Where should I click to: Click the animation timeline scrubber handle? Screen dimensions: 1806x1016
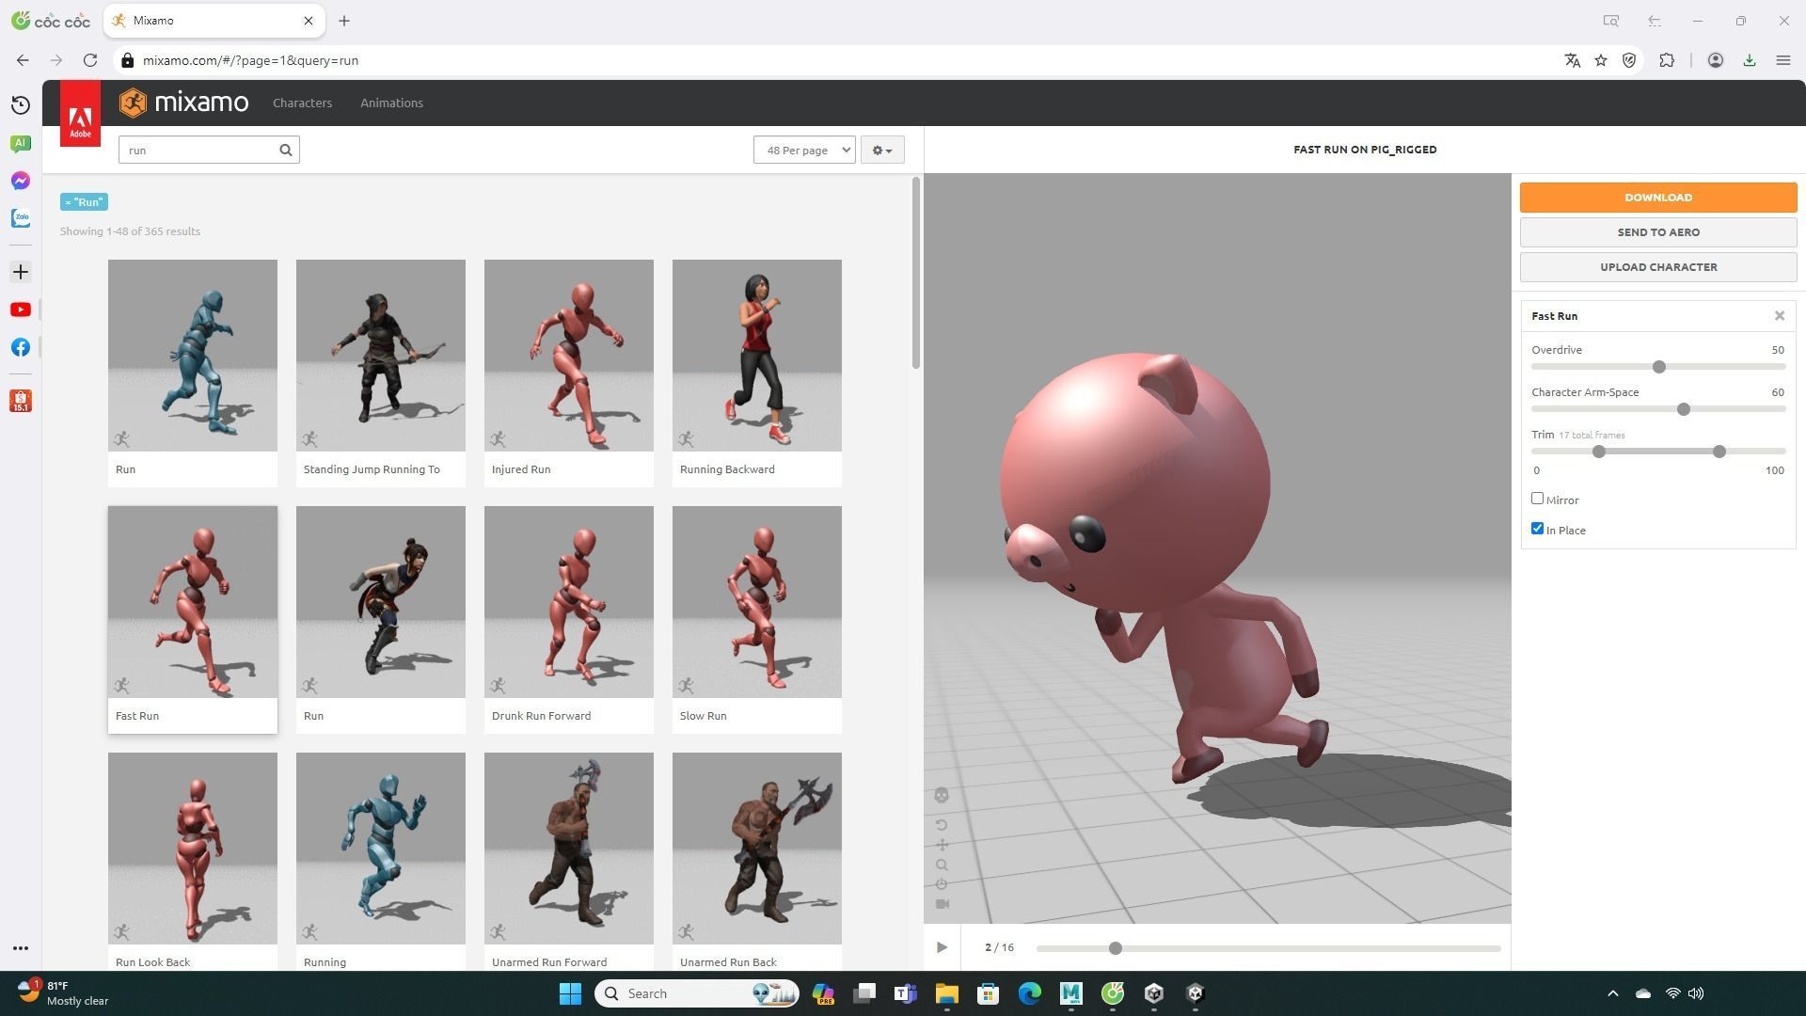(1116, 948)
